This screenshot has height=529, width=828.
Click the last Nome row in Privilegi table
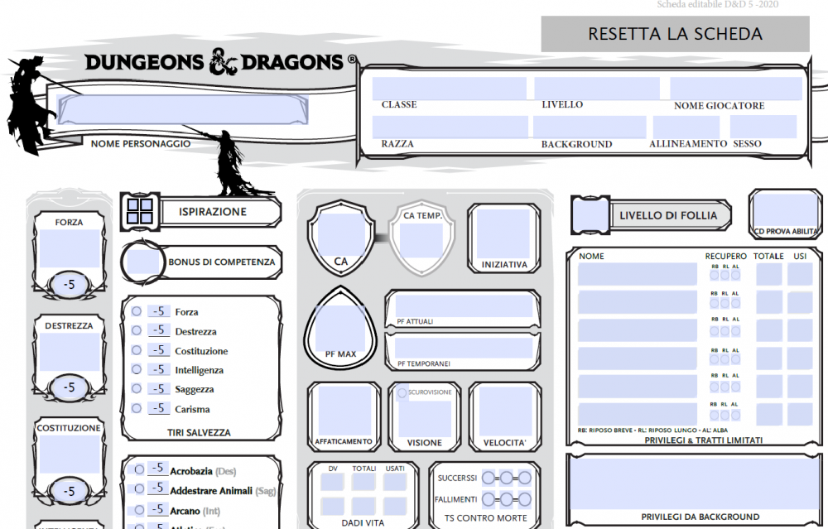[x=638, y=414]
